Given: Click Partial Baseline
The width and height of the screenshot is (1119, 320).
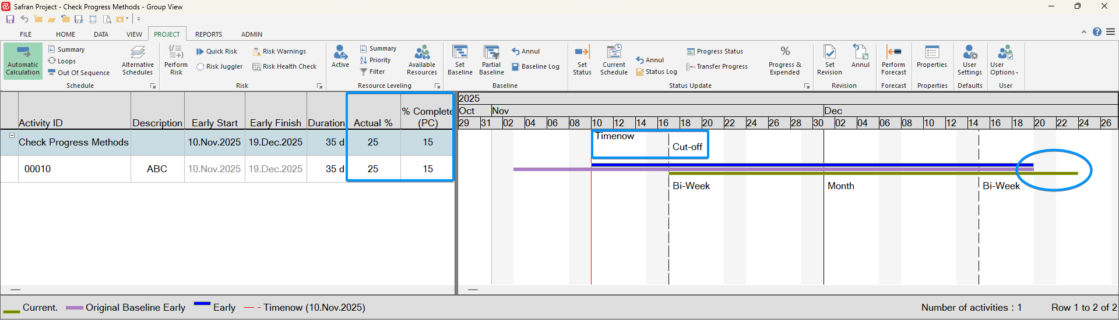Looking at the screenshot, I should [x=491, y=61].
